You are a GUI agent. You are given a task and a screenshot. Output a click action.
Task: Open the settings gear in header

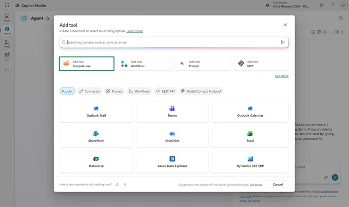point(321,5)
